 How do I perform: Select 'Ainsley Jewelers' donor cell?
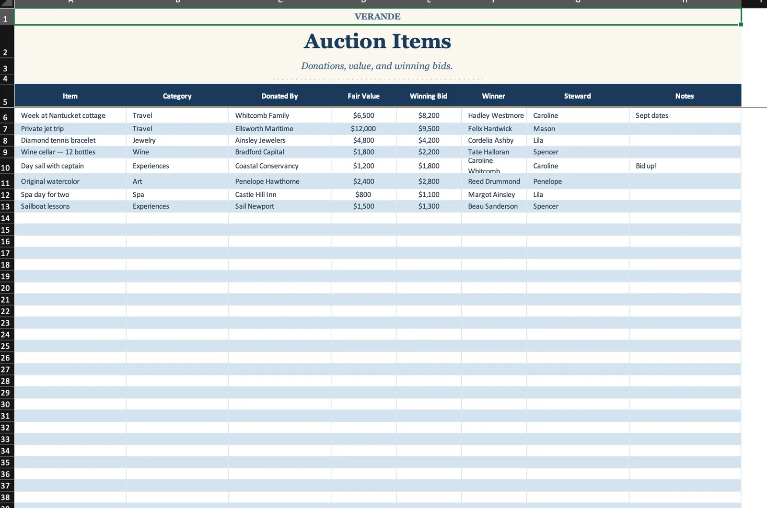pos(280,140)
